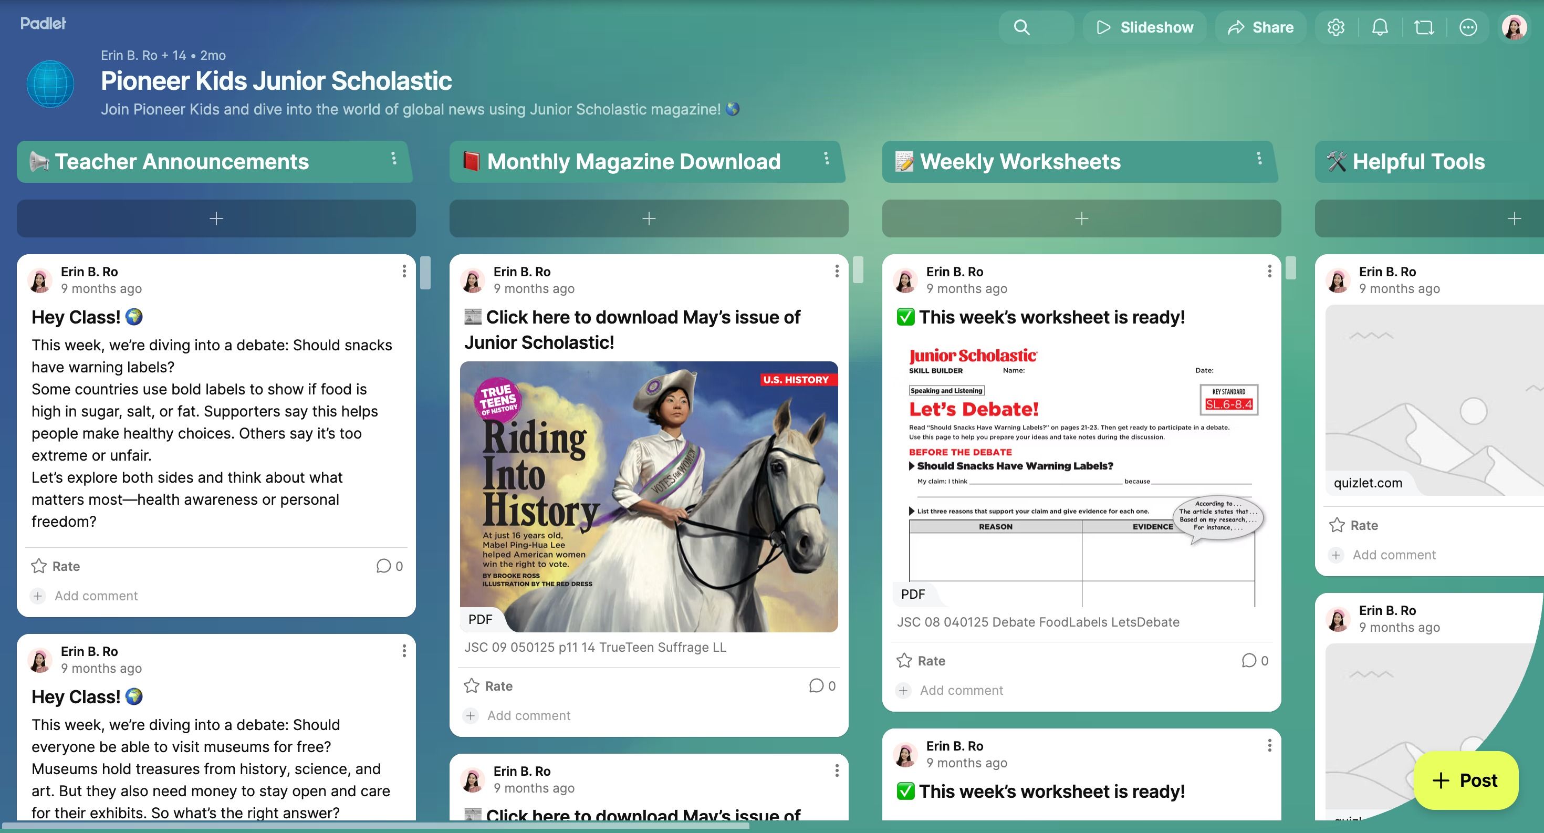Image resolution: width=1544 pixels, height=833 pixels.
Task: Rate the worksheet is ready post
Action: 921,660
